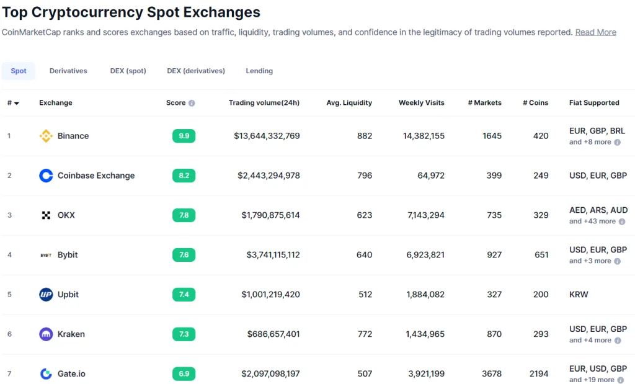
Task: Sort the table by Weekly Visits header
Action: click(421, 103)
